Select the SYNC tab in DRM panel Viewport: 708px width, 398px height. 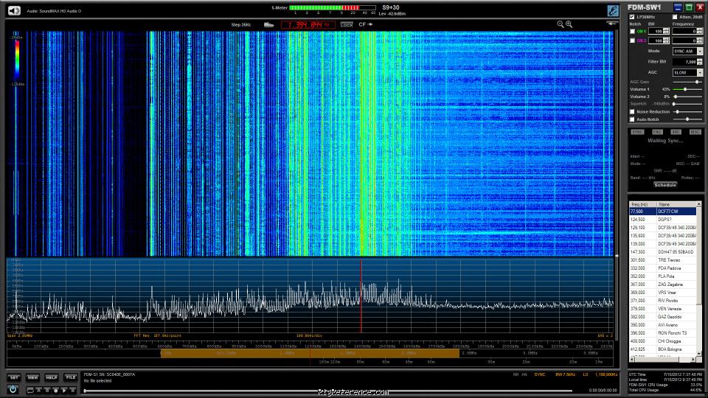pyautogui.click(x=637, y=132)
